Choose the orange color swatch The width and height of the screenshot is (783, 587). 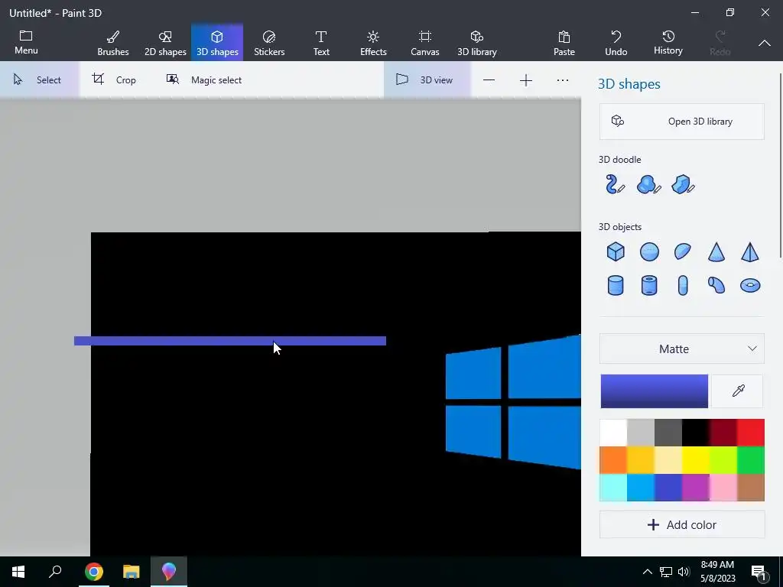(x=613, y=459)
